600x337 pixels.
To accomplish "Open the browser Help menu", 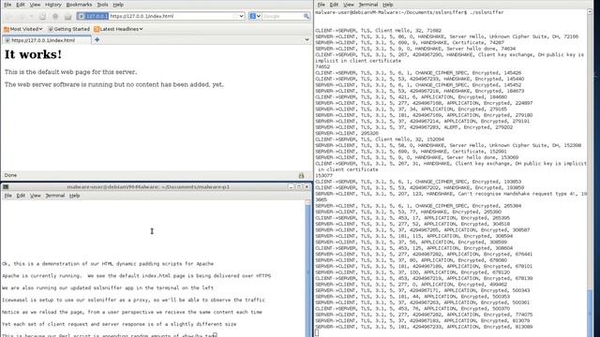I will (118, 5).
